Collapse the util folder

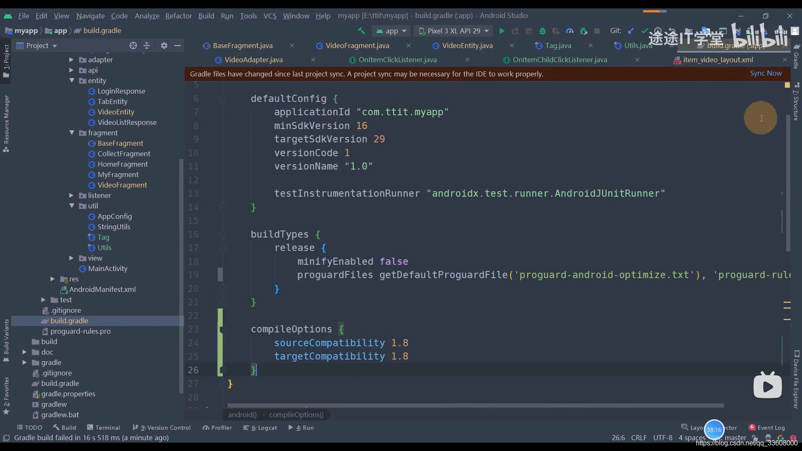[71, 206]
